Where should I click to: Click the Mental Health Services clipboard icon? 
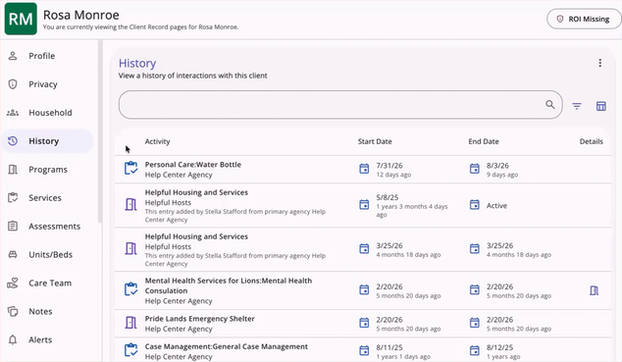(x=130, y=289)
